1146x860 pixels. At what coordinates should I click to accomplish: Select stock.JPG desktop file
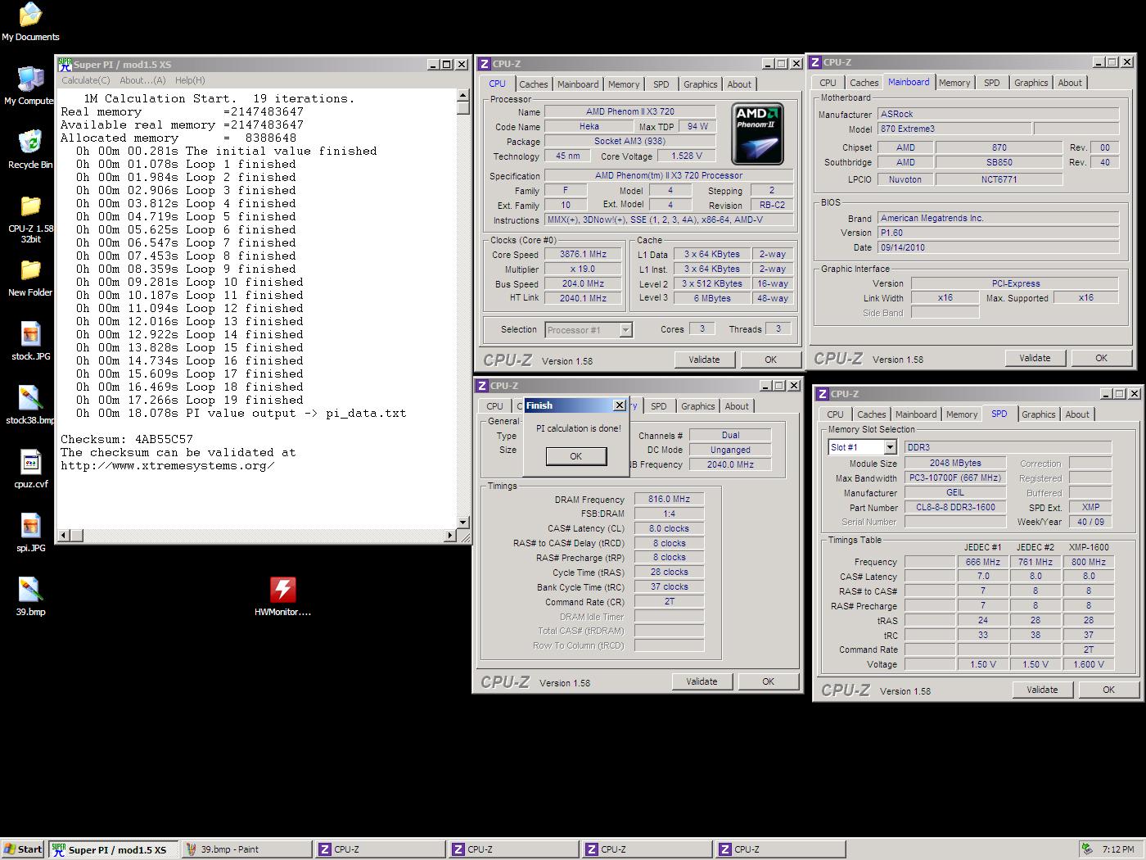pos(30,342)
